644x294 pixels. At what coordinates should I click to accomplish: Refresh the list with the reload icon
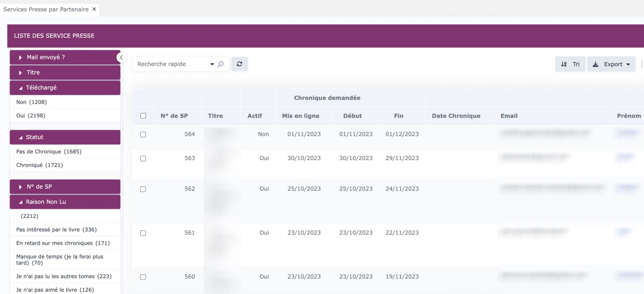[x=239, y=64]
